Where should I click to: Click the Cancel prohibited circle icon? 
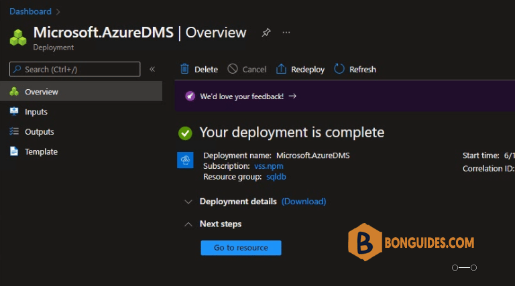233,69
